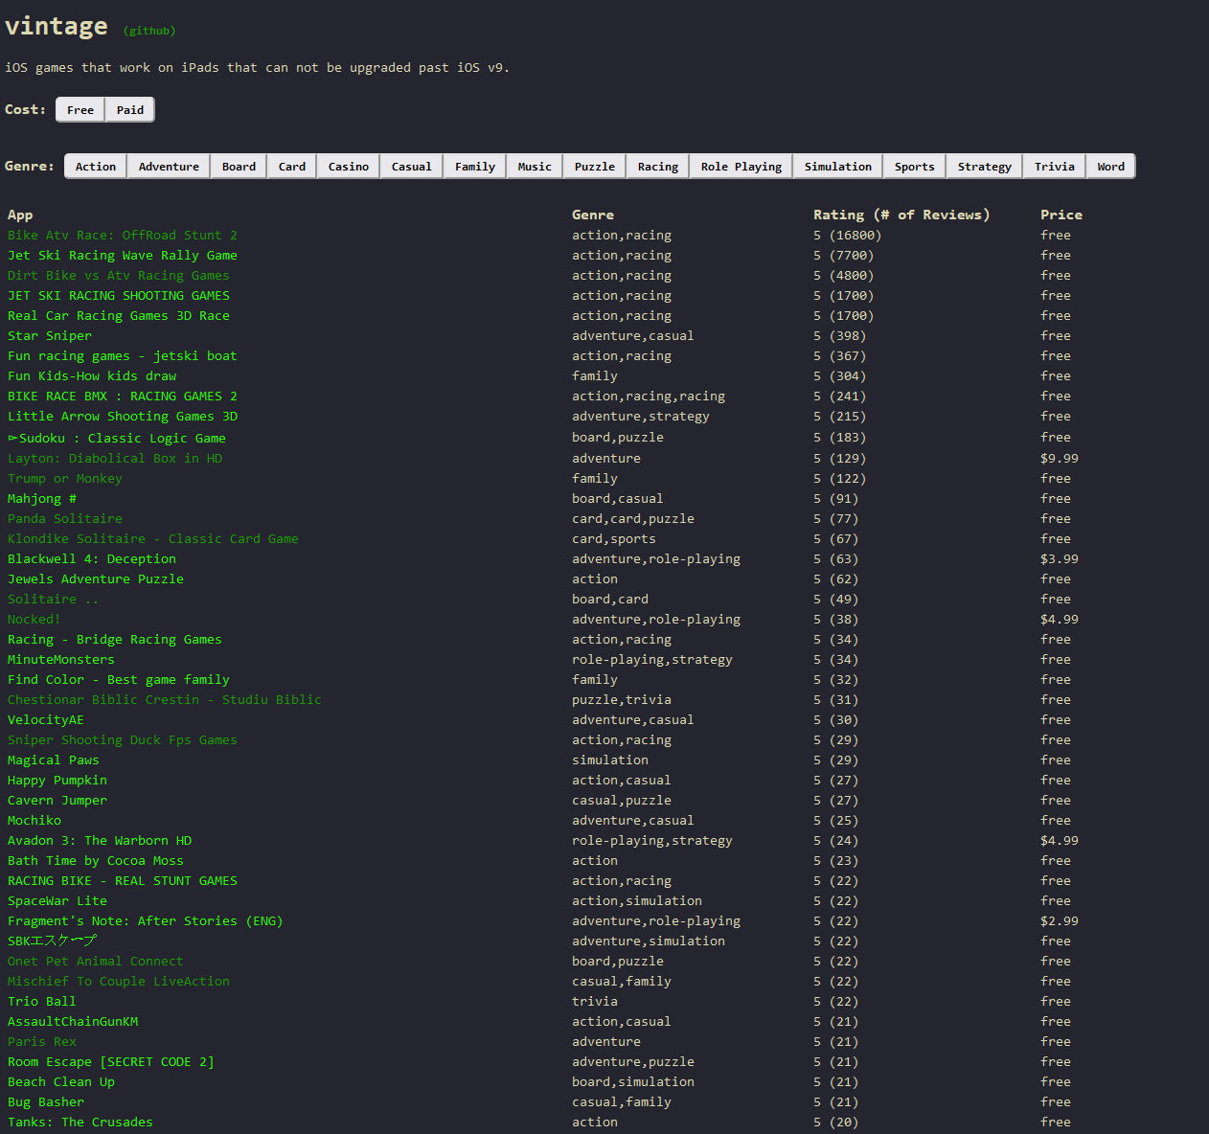Screen dimensions: 1209x1134
Task: Open the Cavern Jumper link
Action: tap(57, 801)
